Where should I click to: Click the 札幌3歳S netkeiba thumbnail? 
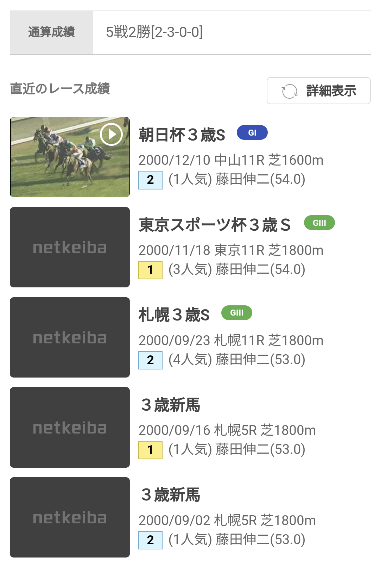click(x=70, y=337)
